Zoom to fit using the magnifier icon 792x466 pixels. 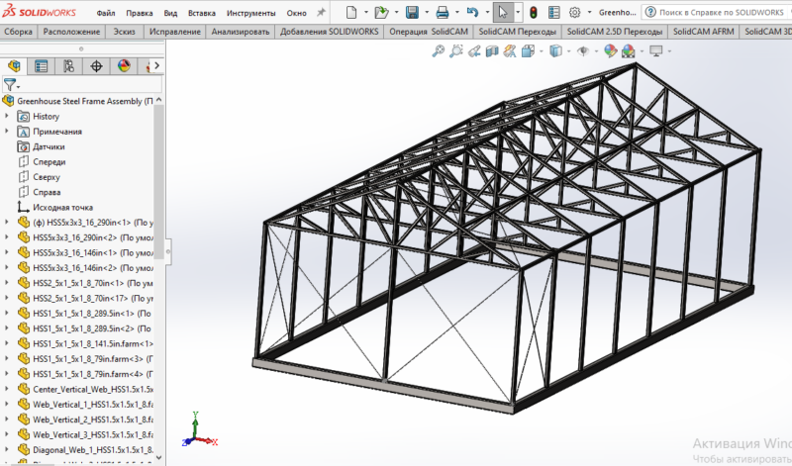pyautogui.click(x=439, y=51)
